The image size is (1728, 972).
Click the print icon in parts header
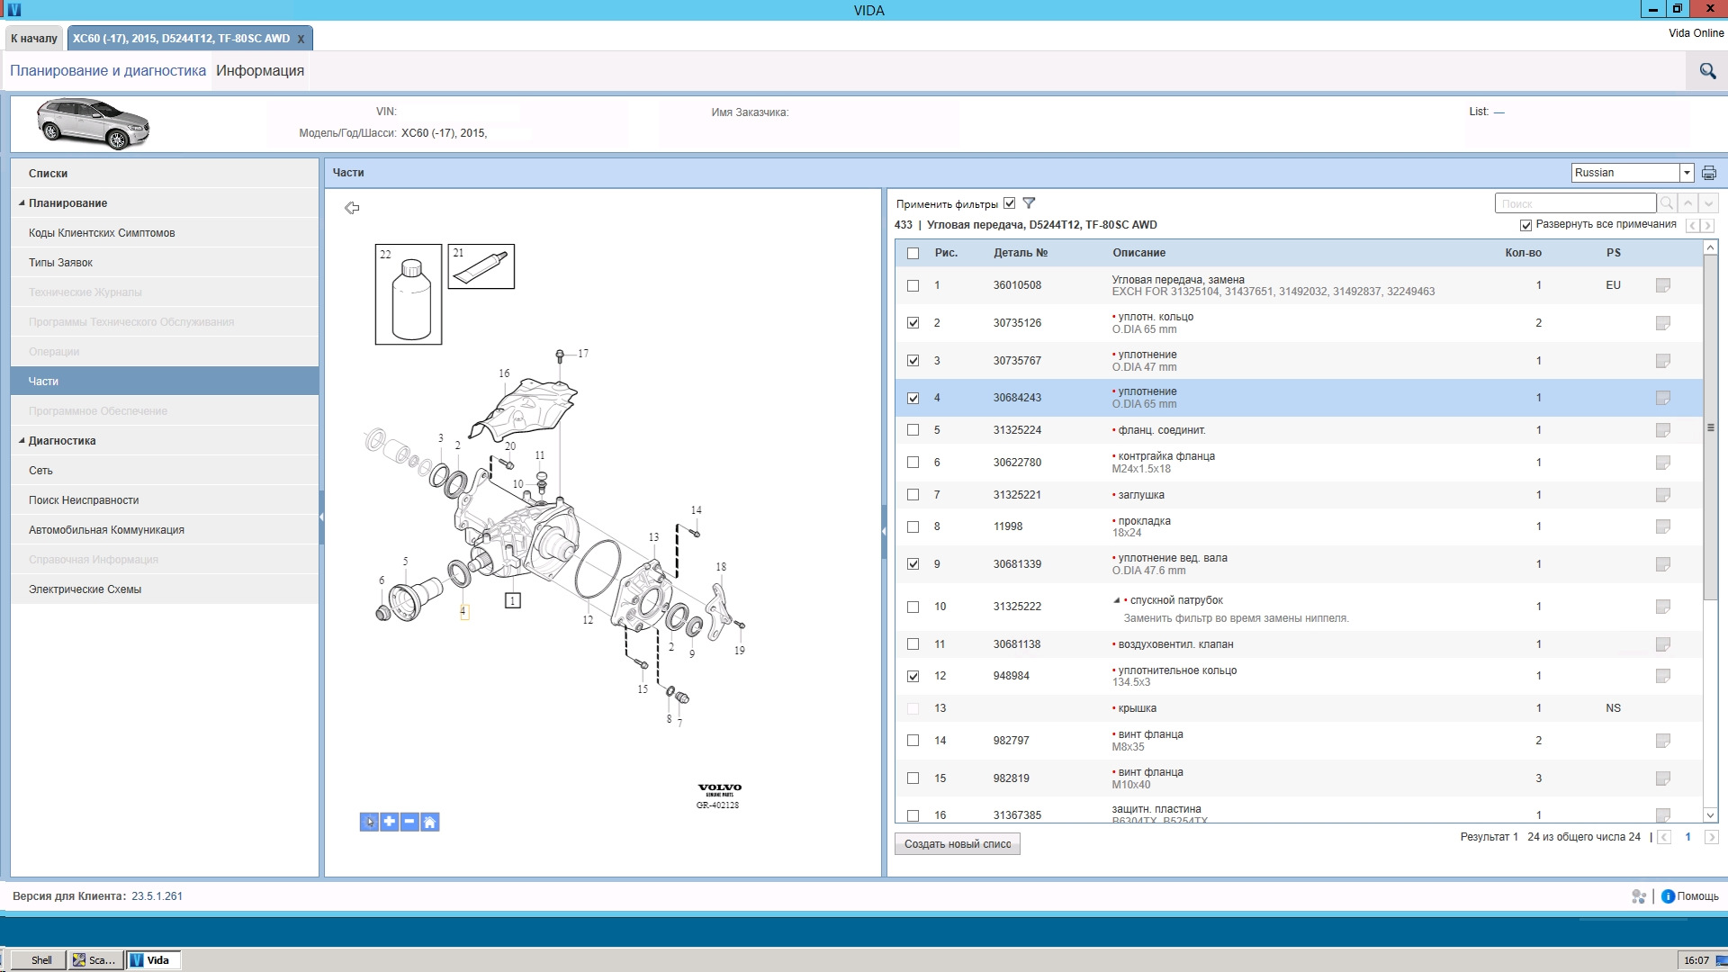tap(1708, 173)
